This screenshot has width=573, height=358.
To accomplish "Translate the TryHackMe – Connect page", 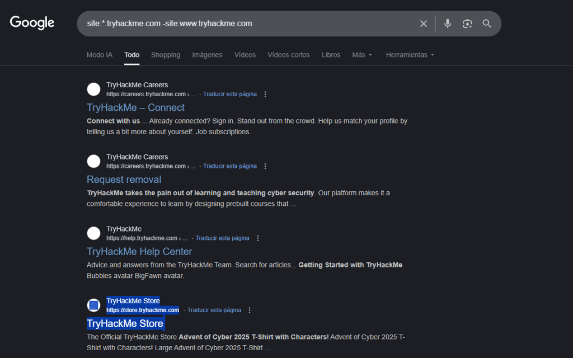I will coord(230,94).
